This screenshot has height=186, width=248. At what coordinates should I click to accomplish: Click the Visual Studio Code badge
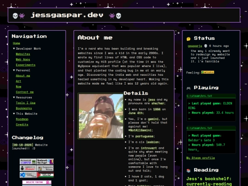point(28,175)
